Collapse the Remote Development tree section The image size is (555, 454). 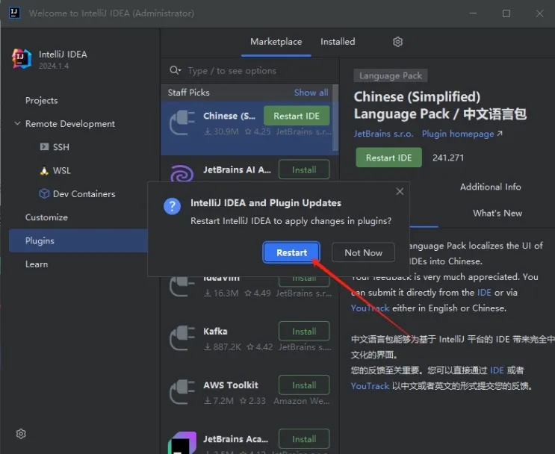tap(17, 123)
